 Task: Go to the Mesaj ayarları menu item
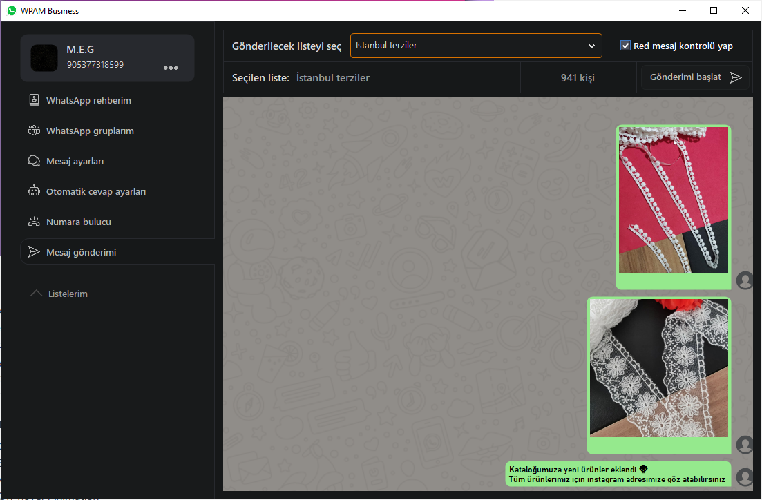pyautogui.click(x=75, y=161)
